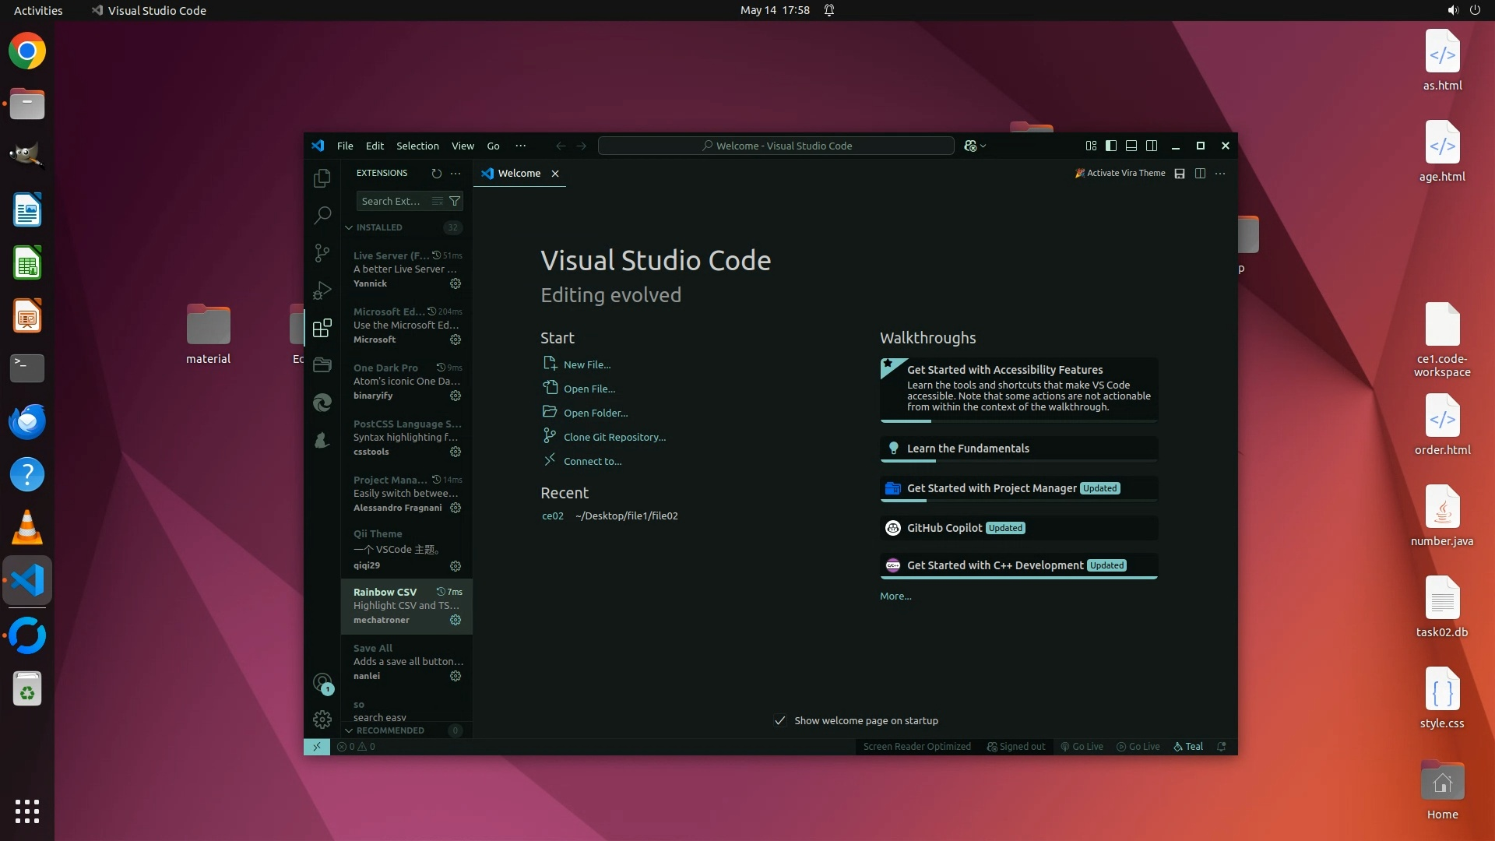
Task: Refresh the extensions list
Action: click(x=436, y=173)
